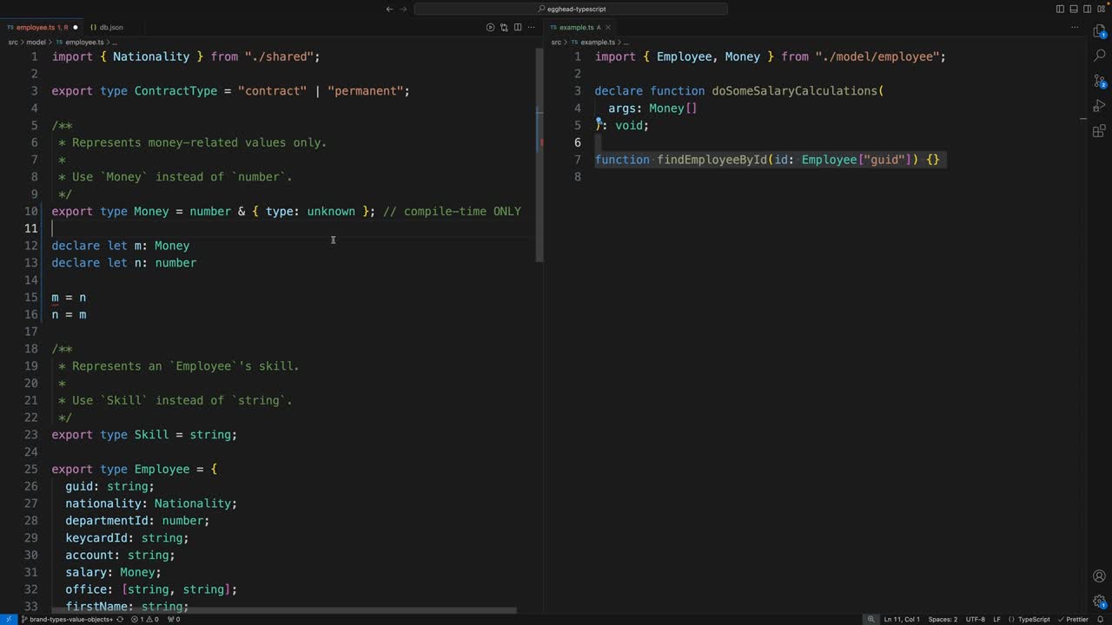Click line number 25 in employee.ts

[x=30, y=469]
